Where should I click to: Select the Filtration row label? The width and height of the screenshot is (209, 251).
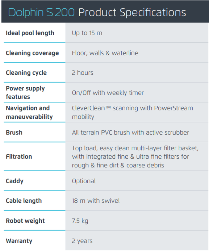tap(19, 156)
